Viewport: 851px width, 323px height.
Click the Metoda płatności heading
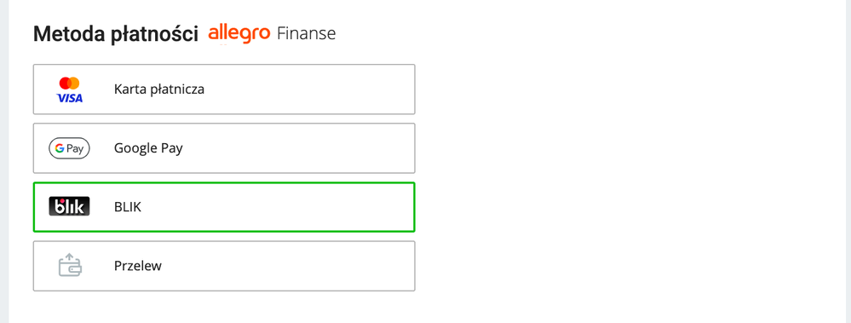pyautogui.click(x=116, y=34)
